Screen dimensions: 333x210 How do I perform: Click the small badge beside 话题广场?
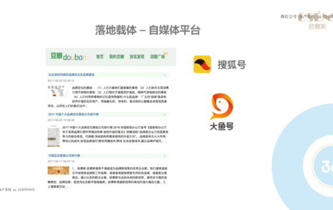(x=166, y=54)
